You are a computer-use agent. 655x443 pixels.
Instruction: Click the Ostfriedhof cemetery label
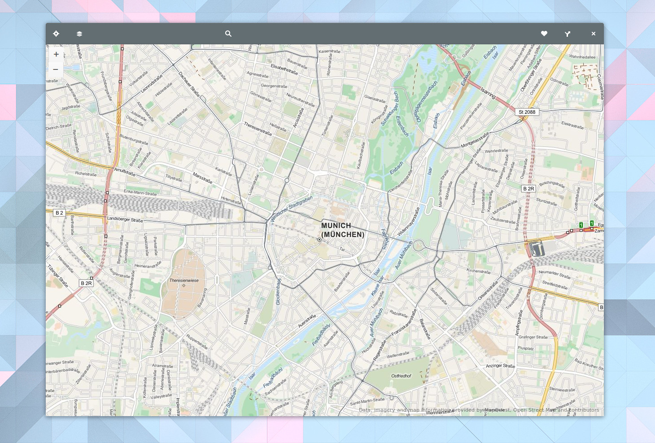[401, 376]
